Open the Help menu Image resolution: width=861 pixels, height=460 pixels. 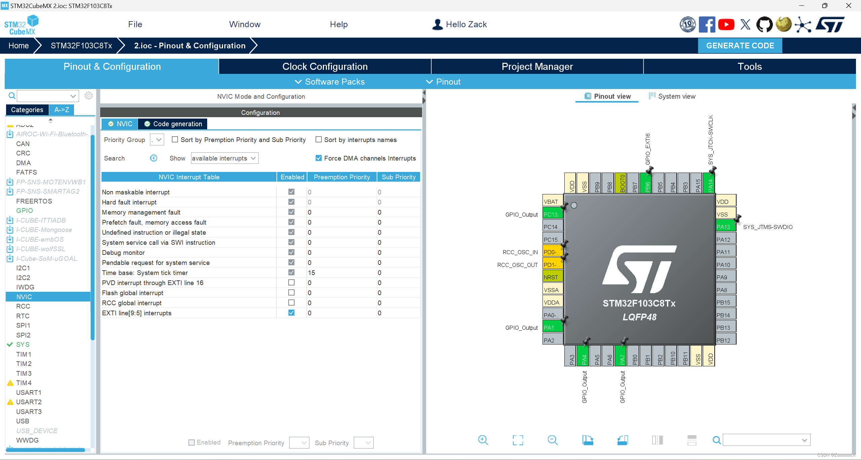pyautogui.click(x=339, y=25)
